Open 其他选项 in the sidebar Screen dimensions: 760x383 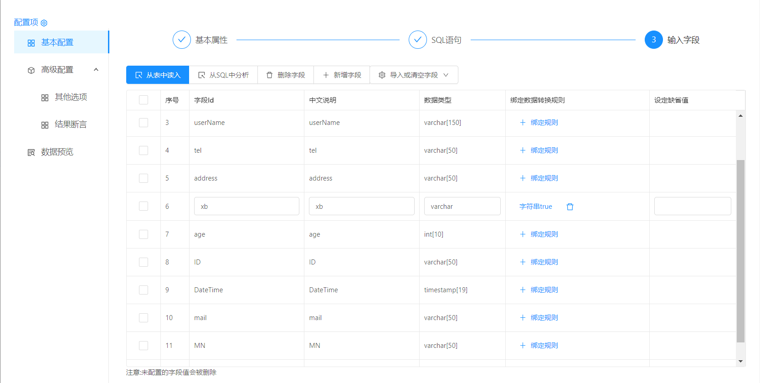(x=71, y=97)
